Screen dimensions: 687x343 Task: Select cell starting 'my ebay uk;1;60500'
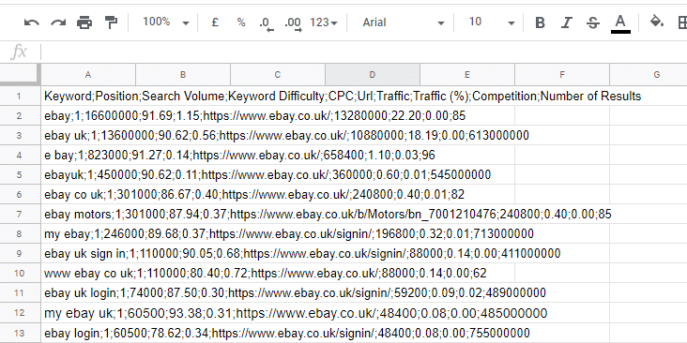[x=88, y=313]
